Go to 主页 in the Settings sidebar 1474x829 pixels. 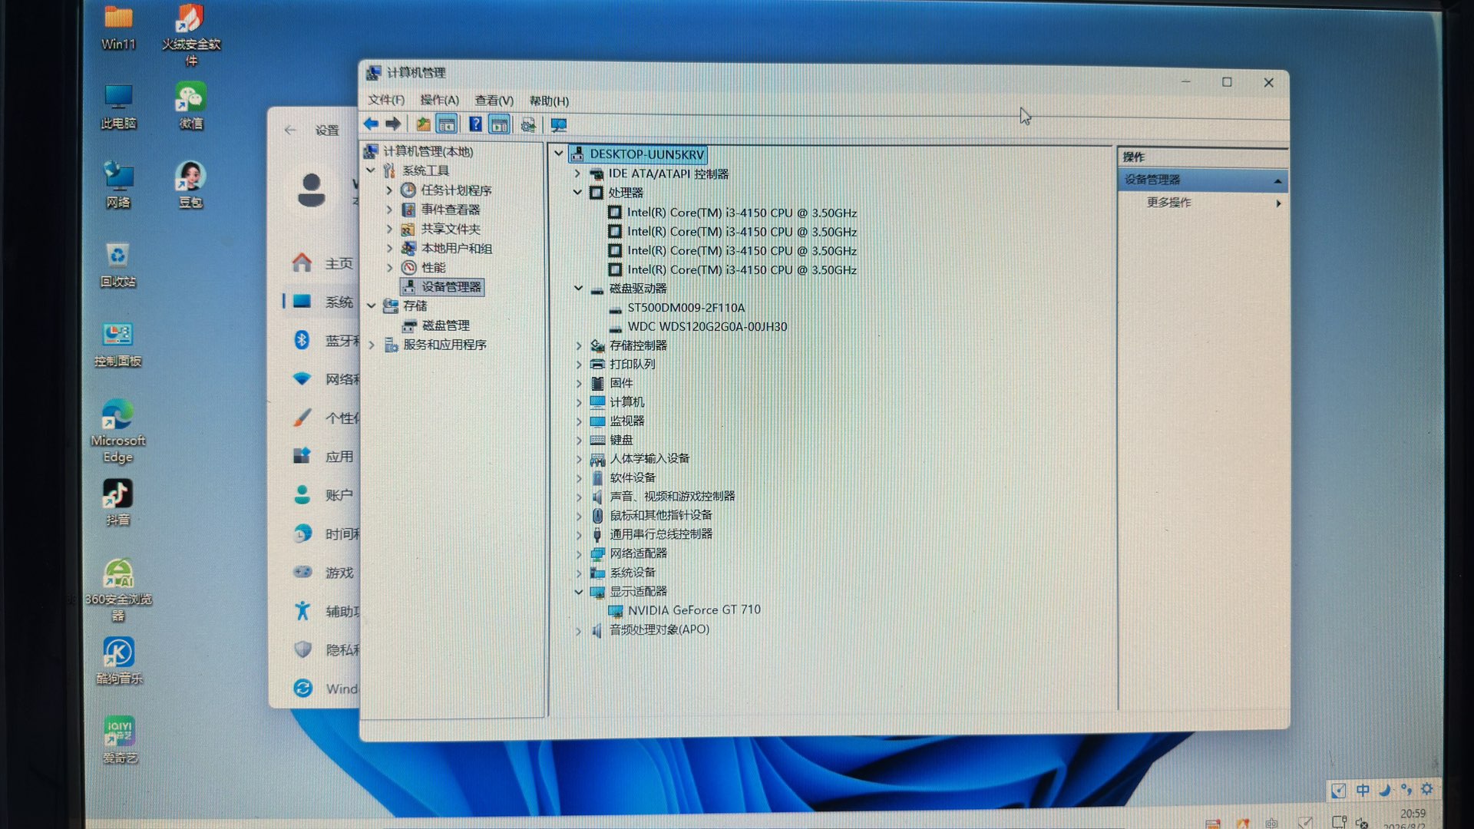click(x=322, y=263)
